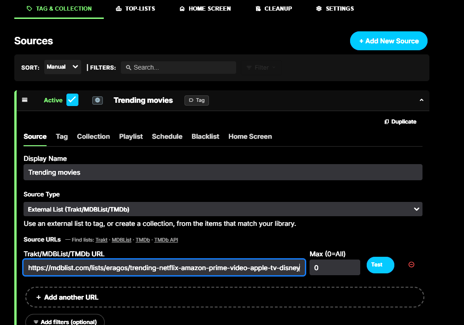The height and width of the screenshot is (325, 464).
Task: Go to the Home Screen top tab
Action: coord(205,9)
